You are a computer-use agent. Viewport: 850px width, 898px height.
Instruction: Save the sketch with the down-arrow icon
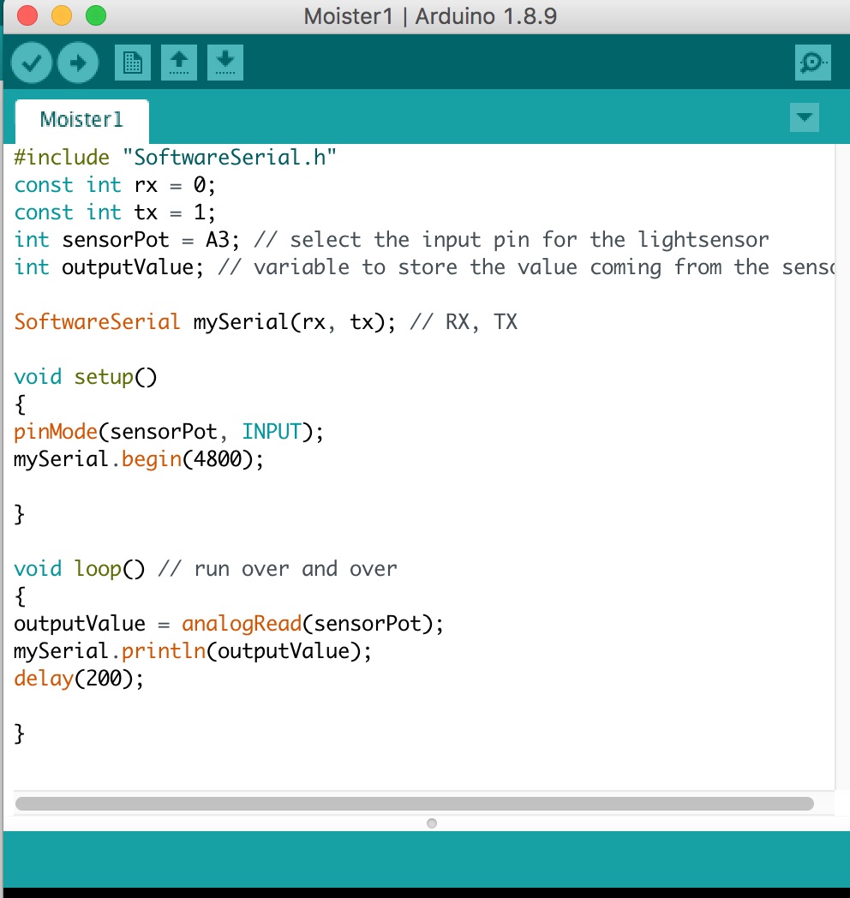225,63
